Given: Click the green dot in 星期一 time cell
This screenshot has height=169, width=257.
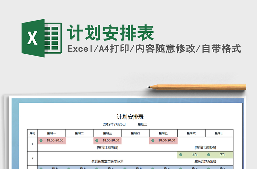Looking at the screenshot, I should click(41, 141).
